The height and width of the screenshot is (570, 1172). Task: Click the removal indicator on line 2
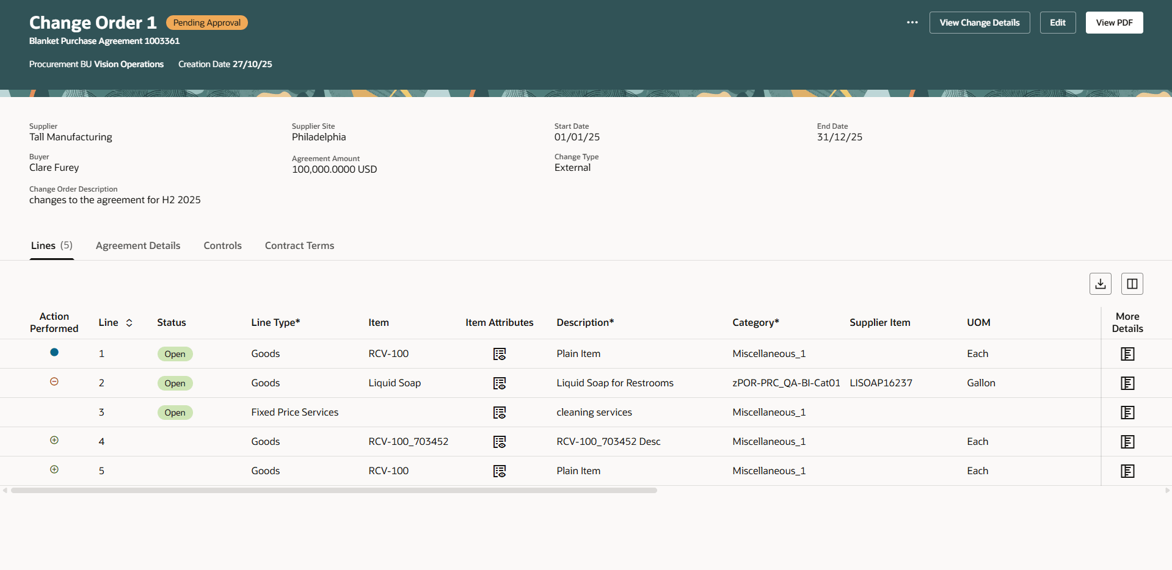click(54, 381)
